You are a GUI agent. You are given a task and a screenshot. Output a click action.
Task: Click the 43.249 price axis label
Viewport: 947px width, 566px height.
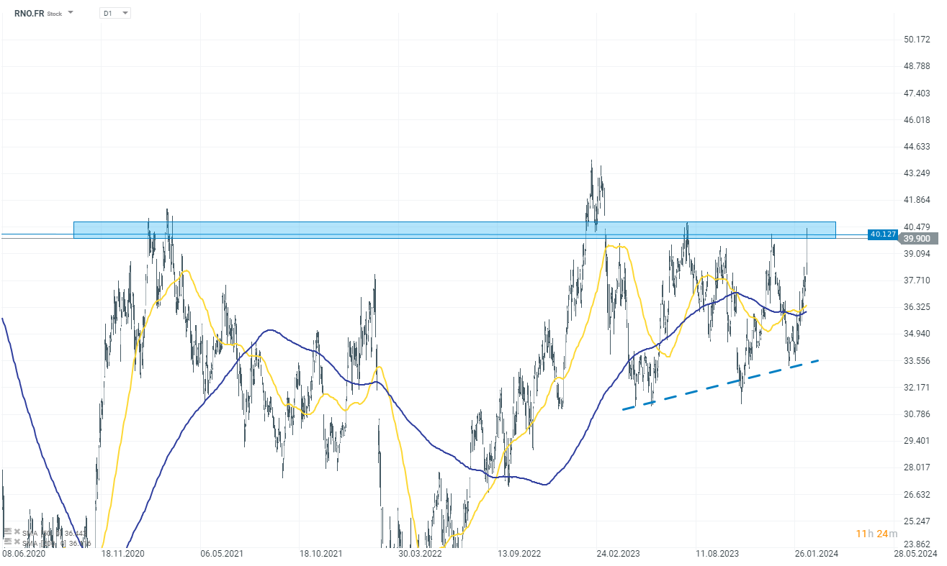[917, 173]
